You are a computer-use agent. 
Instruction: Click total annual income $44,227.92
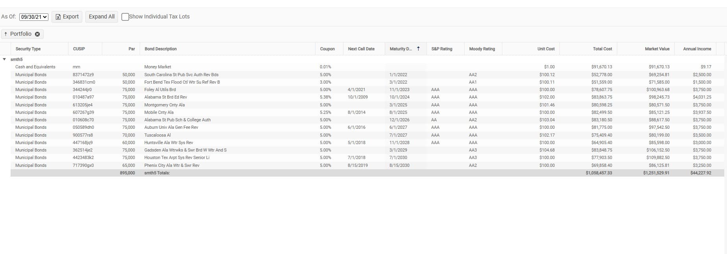pyautogui.click(x=701, y=173)
